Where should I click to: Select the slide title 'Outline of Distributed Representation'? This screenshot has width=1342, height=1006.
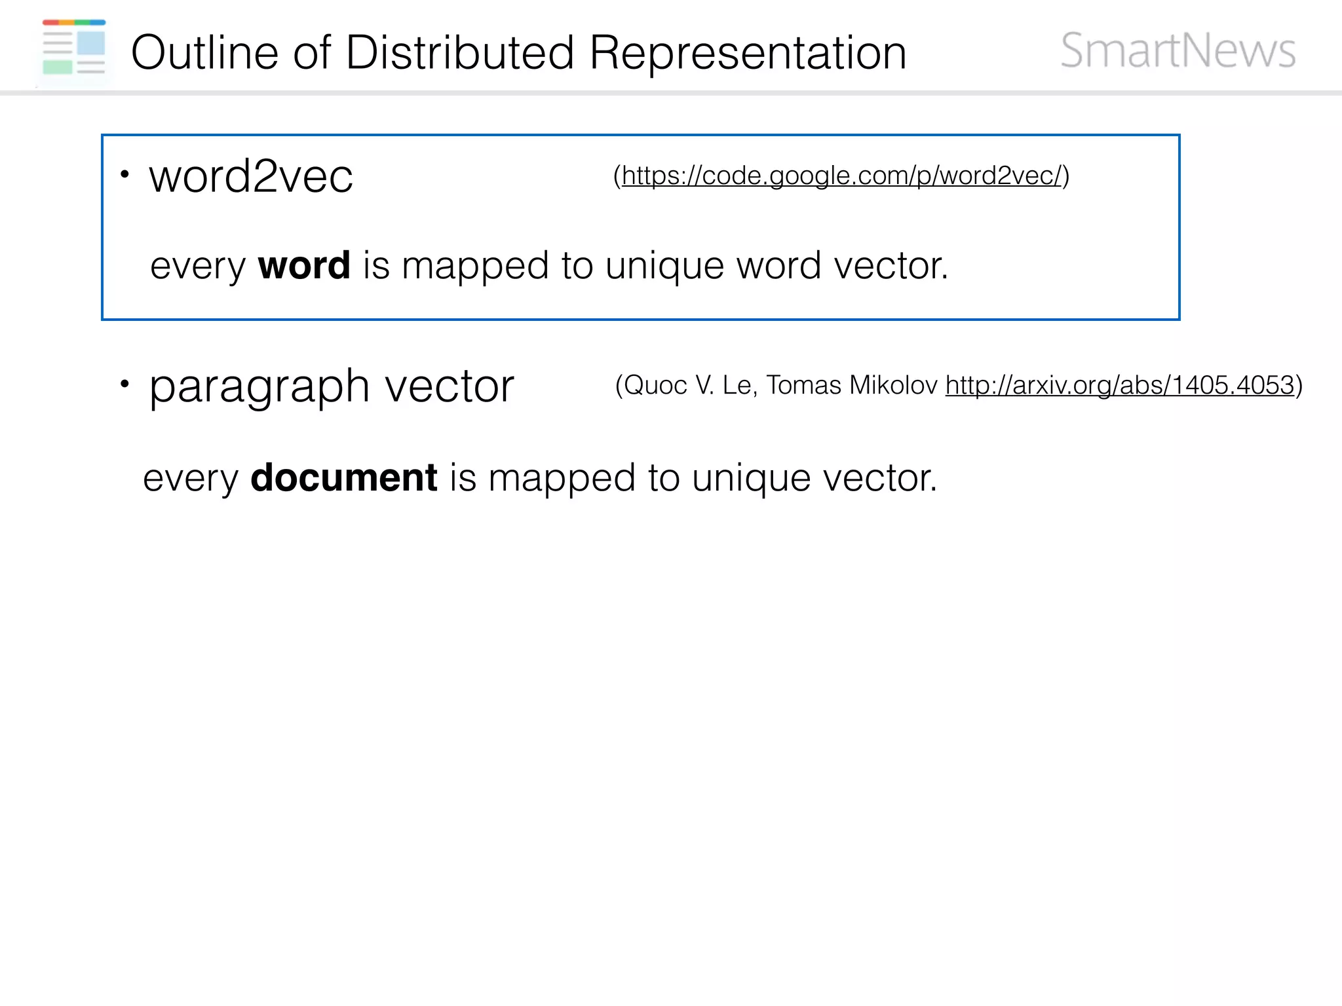pos(519,52)
